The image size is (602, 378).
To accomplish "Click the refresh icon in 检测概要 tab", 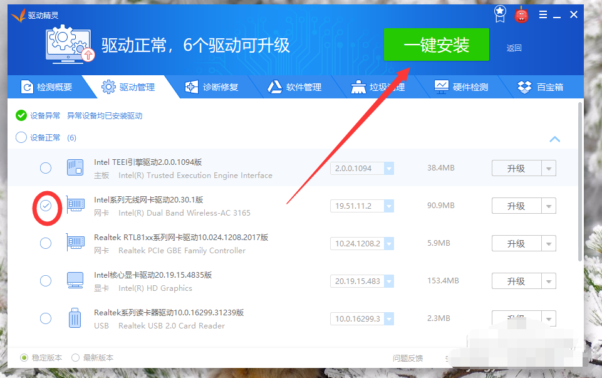I will (27, 87).
